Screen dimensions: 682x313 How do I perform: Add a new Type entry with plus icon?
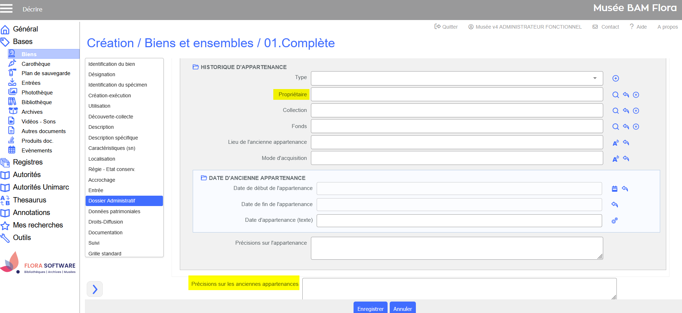tap(616, 78)
